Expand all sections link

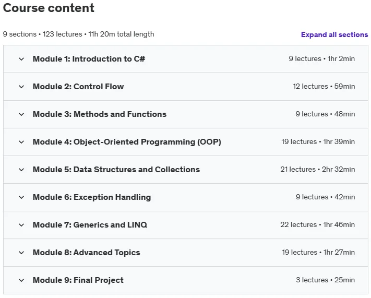coord(334,34)
